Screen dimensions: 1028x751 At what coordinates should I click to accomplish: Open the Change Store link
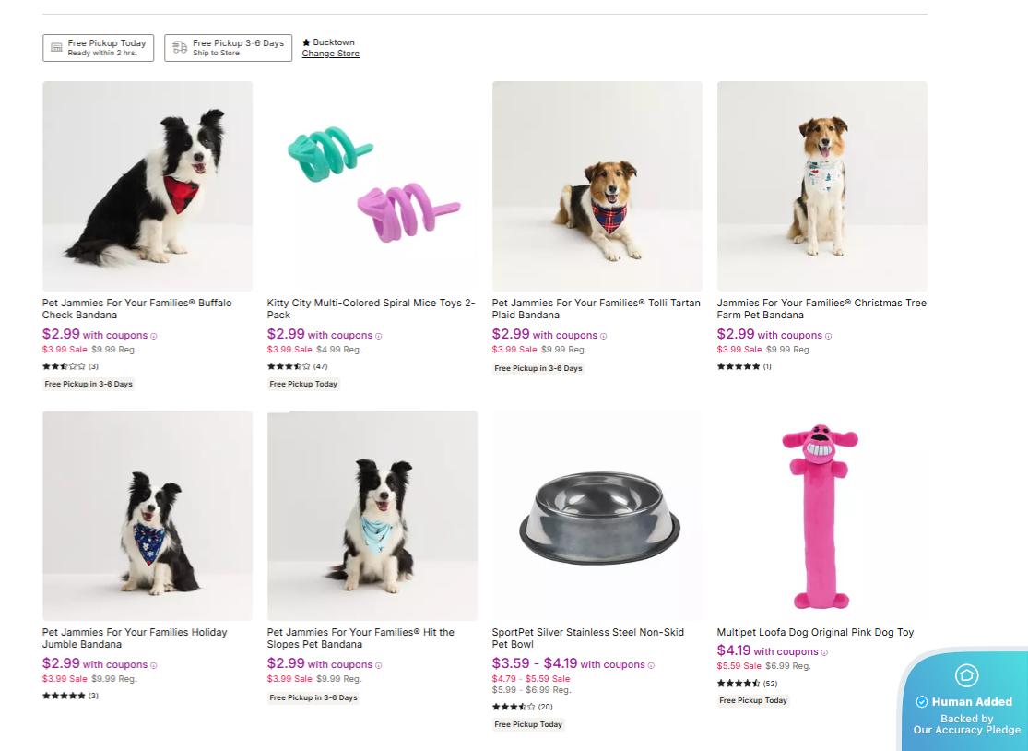coord(330,53)
